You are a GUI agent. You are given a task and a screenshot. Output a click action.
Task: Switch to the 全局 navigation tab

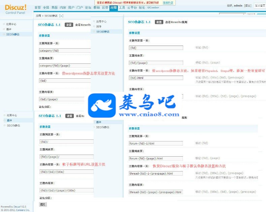click(x=46, y=7)
